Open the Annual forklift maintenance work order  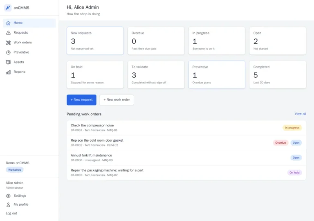click(186, 158)
